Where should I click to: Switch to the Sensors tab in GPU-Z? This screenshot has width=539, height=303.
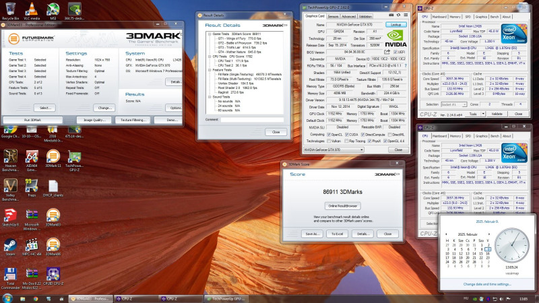click(x=333, y=16)
